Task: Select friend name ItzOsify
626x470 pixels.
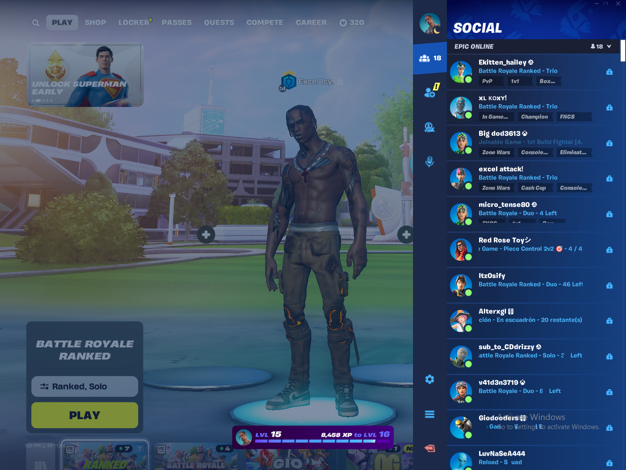Action: coord(492,276)
